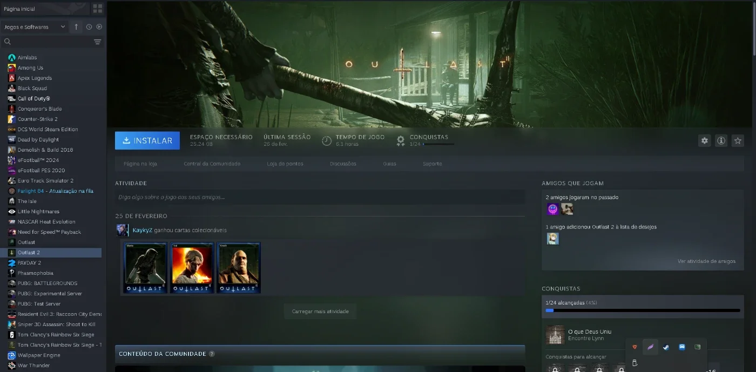This screenshot has height=372, width=756.
Task: Click the sort ascending arrow icon
Action: click(76, 26)
